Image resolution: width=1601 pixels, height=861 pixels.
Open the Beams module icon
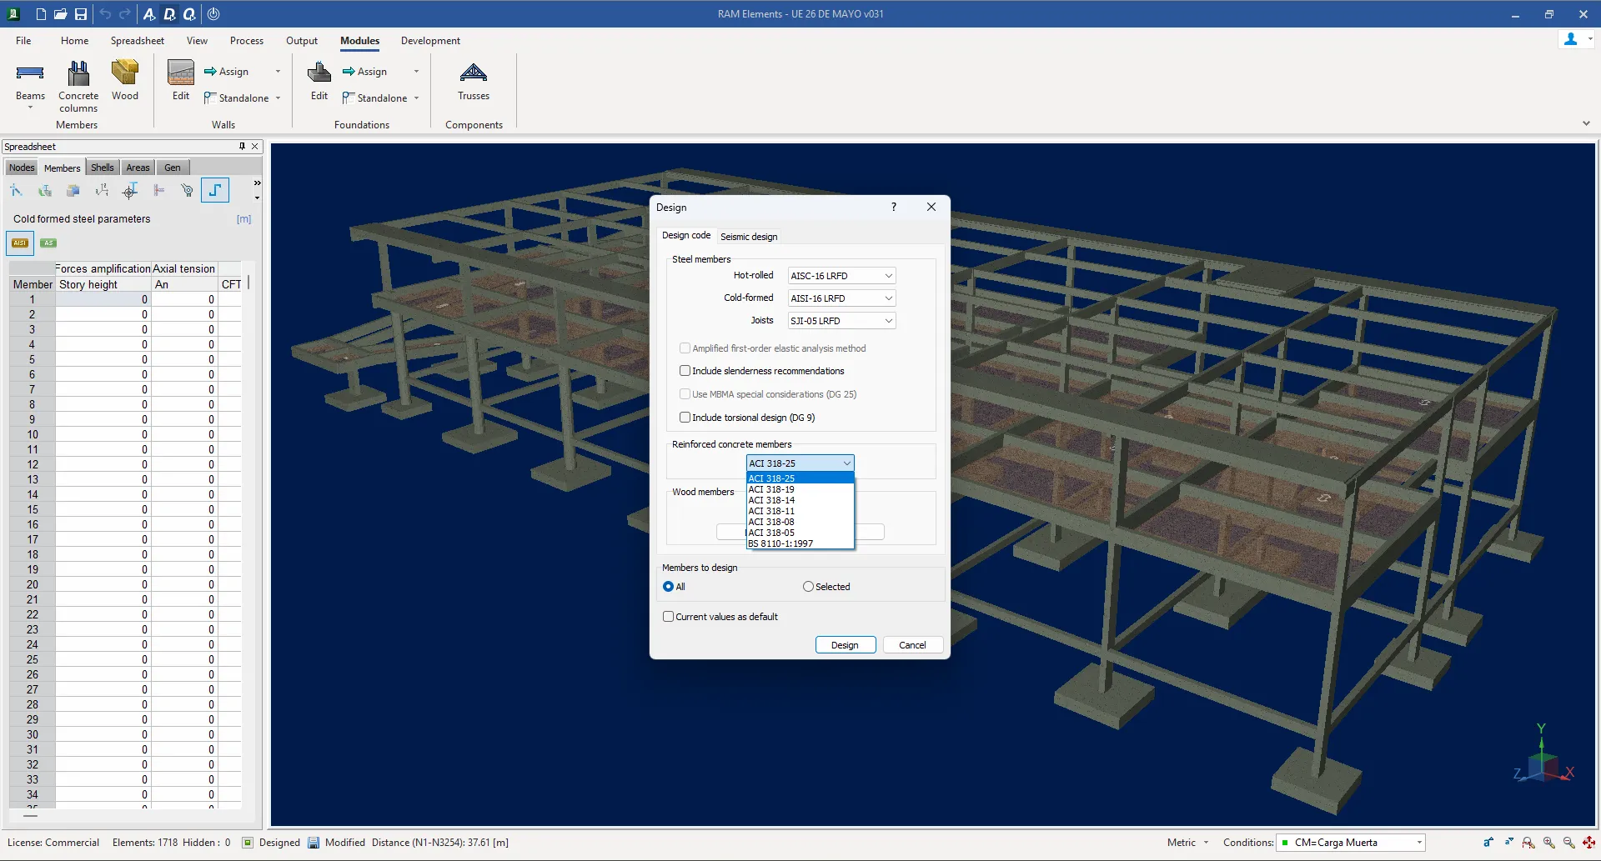[x=30, y=75]
